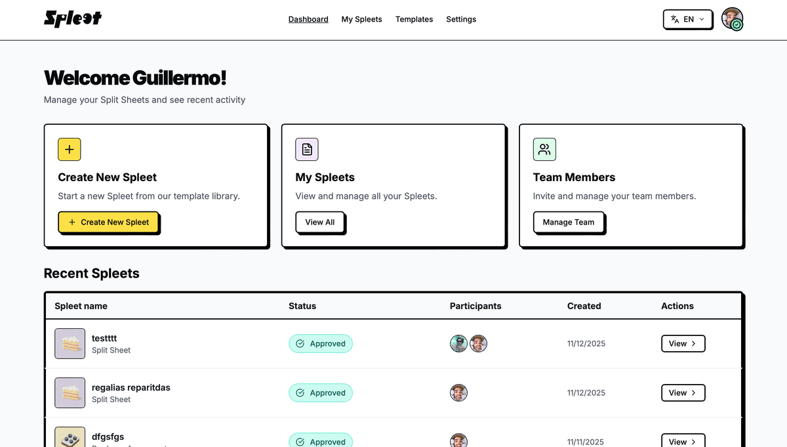
Task: Open the Settings menu item
Action: (x=461, y=19)
